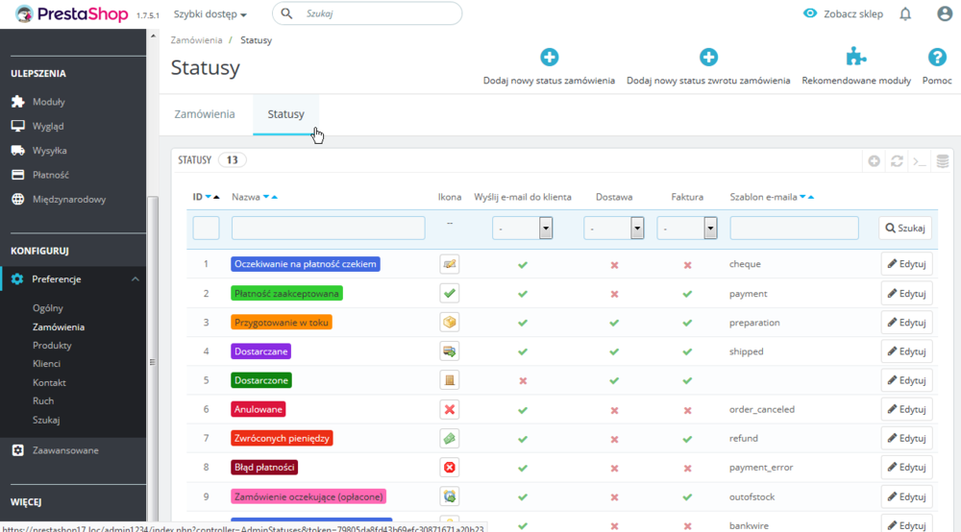Click the status icon for Anulowane row
This screenshot has width=961, height=532.
point(449,409)
